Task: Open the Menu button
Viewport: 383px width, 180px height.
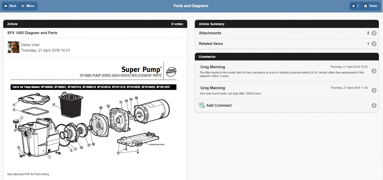Action: pos(28,6)
